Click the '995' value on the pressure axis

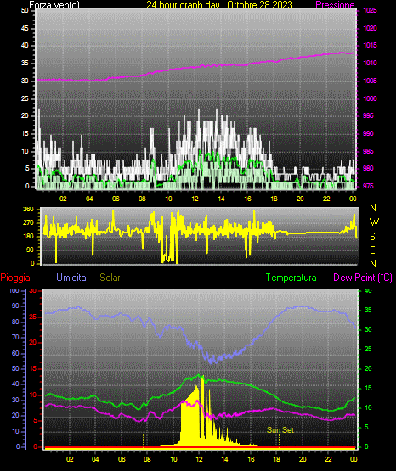click(x=369, y=115)
